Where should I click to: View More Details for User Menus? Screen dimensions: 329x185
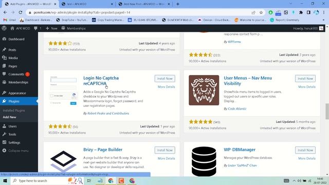click(307, 87)
